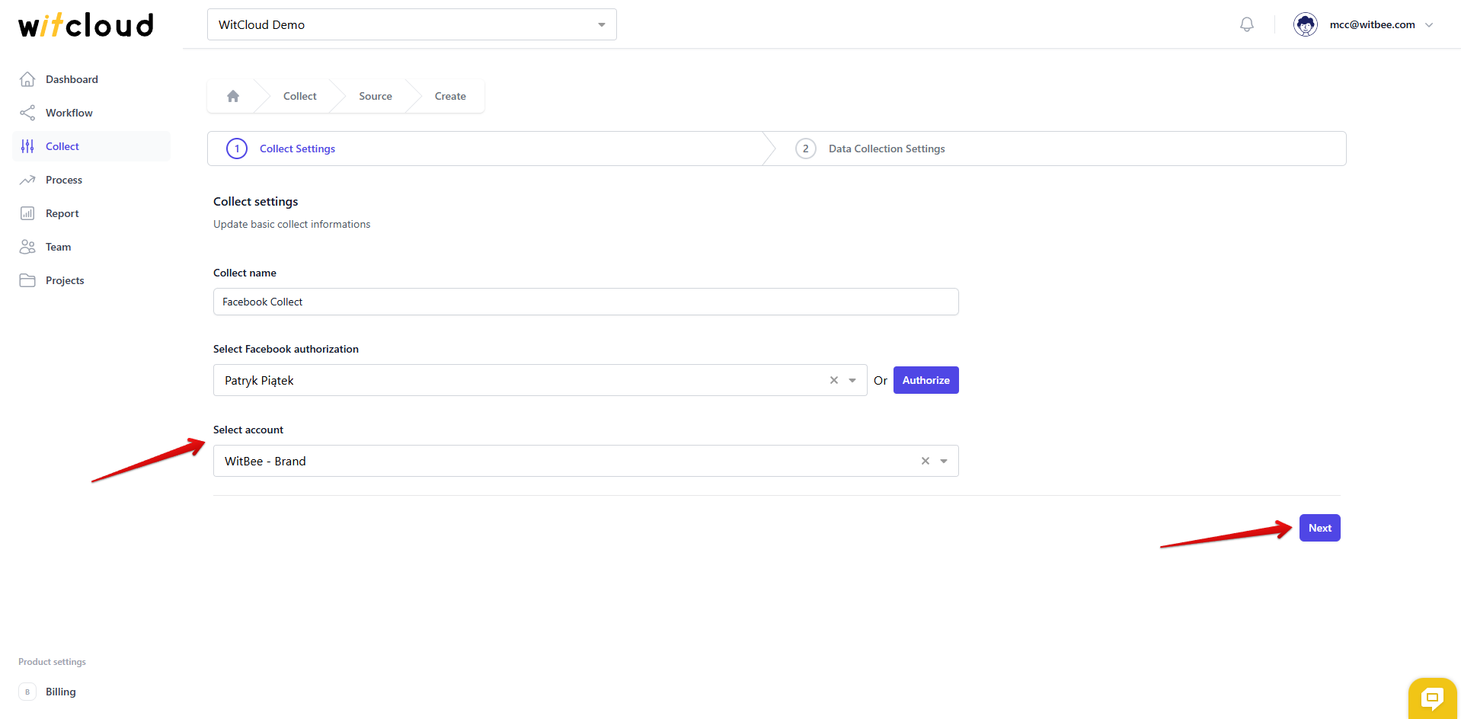1461x719 pixels.
Task: Click the user avatar icon
Action: pos(1306,24)
